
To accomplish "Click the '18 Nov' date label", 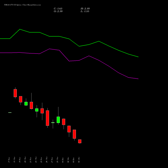I will point(14,160).
